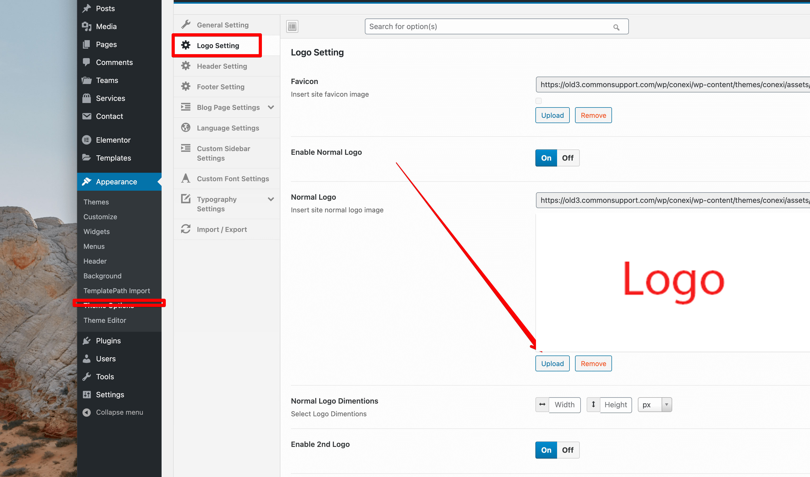Viewport: 810px width, 477px height.
Task: Click Upload button for Normal Logo
Action: 552,363
